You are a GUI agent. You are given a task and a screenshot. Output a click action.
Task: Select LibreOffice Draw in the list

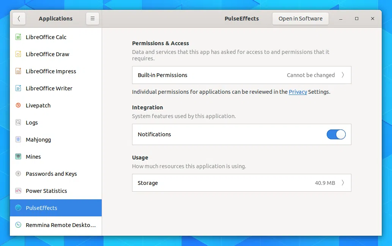(56, 54)
